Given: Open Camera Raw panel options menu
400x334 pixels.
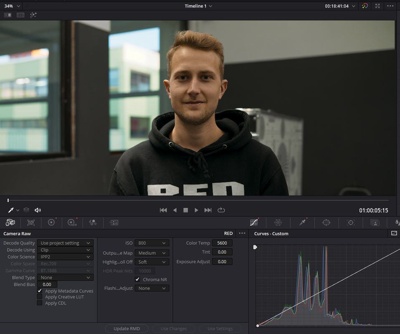Looking at the screenshot, I should click(242, 233).
